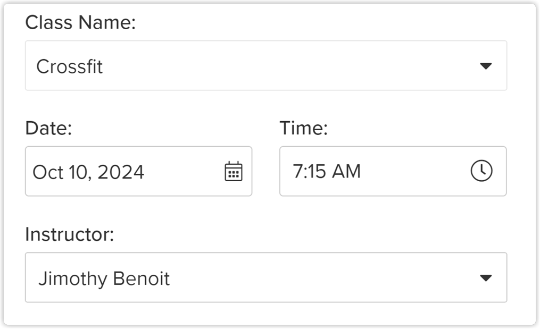Screen dimensions: 540x329
Task: Expand the Jimothy Benoit instructor box
Action: click(266, 277)
